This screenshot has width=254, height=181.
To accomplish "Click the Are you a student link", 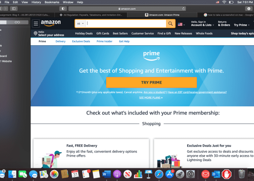I will tap(155, 92).
